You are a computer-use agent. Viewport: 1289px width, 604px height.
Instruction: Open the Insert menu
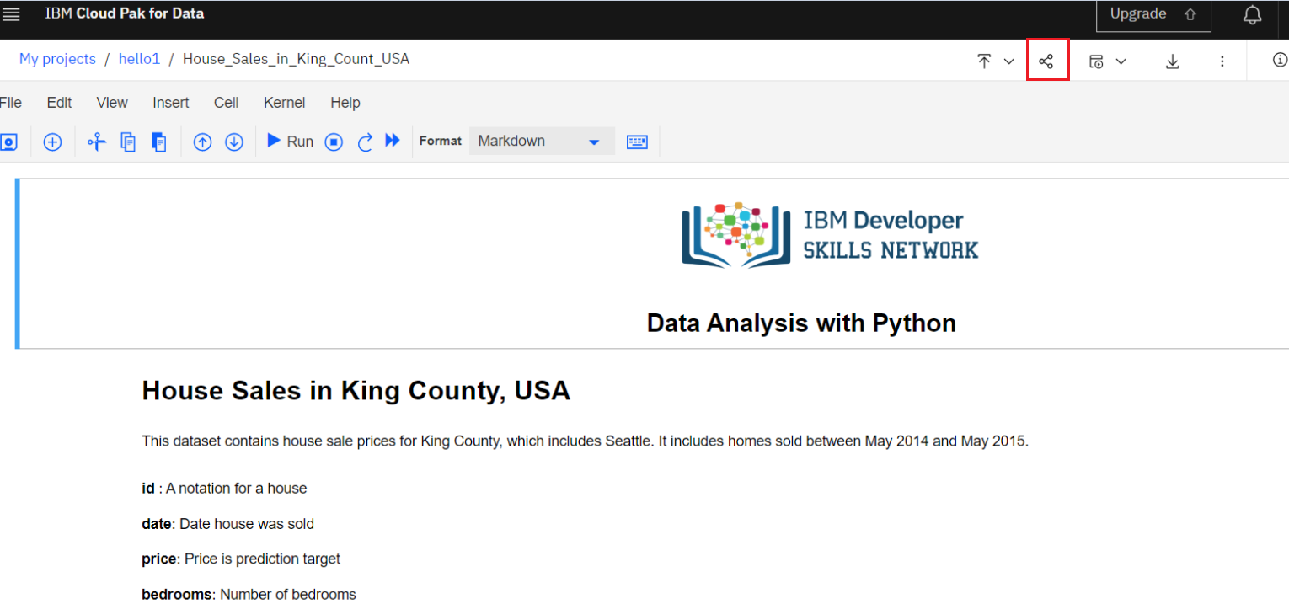[x=171, y=102]
